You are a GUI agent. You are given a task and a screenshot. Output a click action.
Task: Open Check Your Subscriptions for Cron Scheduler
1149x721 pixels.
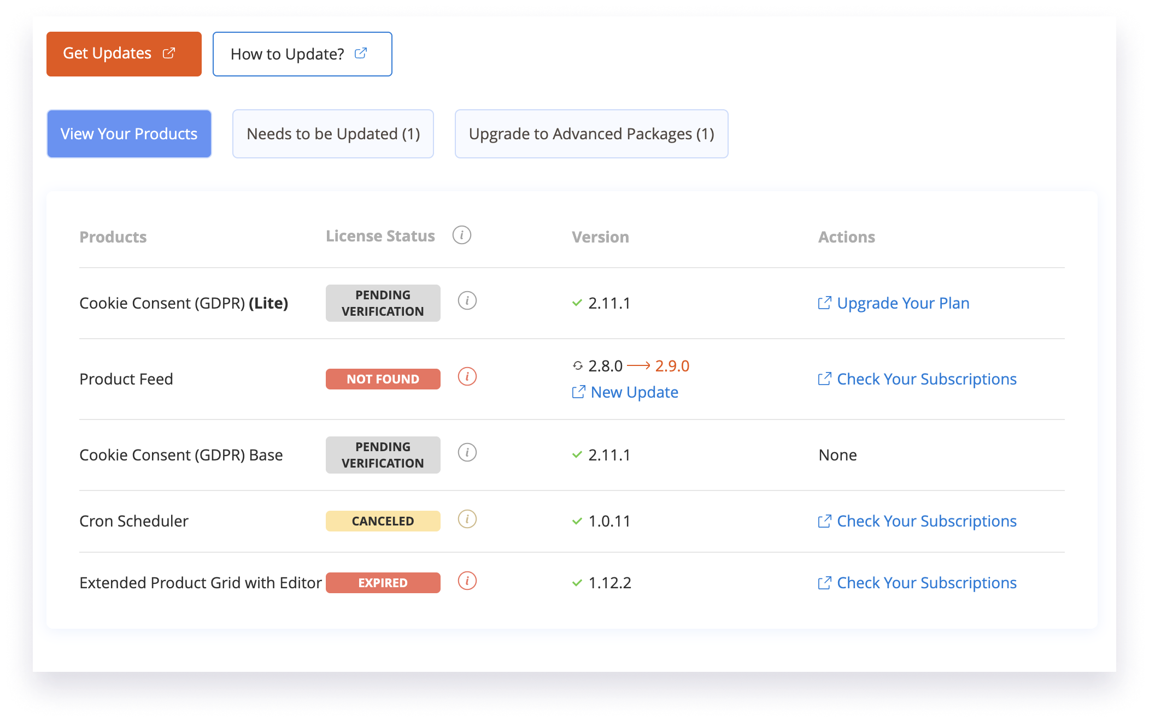pos(927,521)
